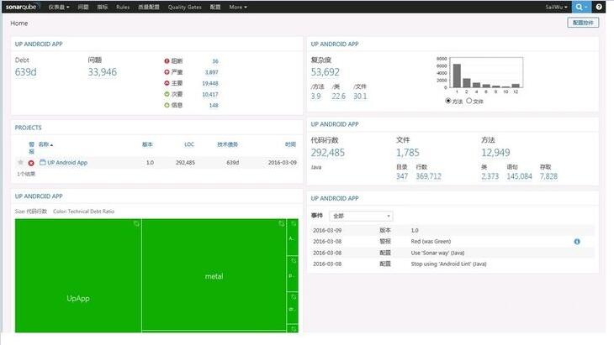Image resolution: width=614 pixels, height=345 pixels.
Task: Click the Home breadcrumb title
Action: (x=19, y=24)
